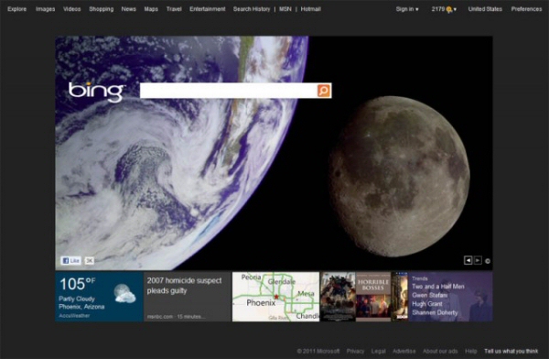Go to Hotmail link
The height and width of the screenshot is (359, 549).
point(310,9)
